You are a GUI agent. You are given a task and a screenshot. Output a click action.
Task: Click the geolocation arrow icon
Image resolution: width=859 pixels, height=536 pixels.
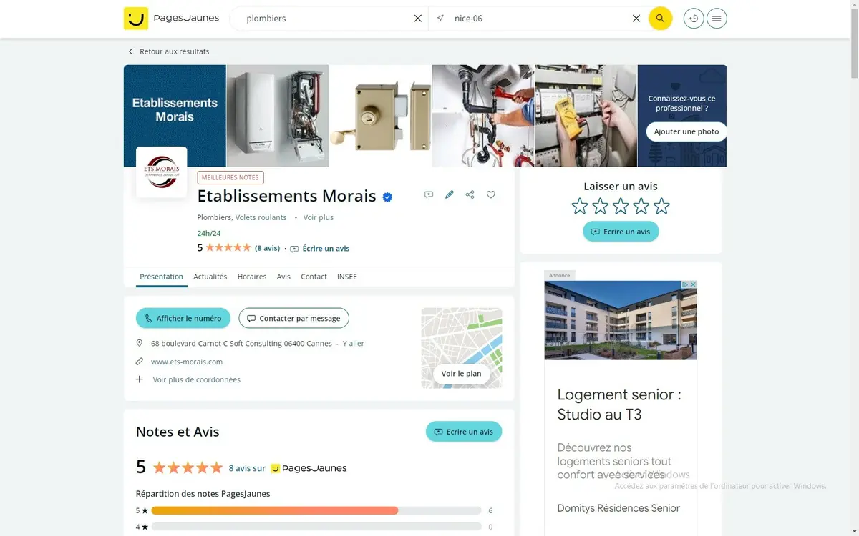click(440, 18)
